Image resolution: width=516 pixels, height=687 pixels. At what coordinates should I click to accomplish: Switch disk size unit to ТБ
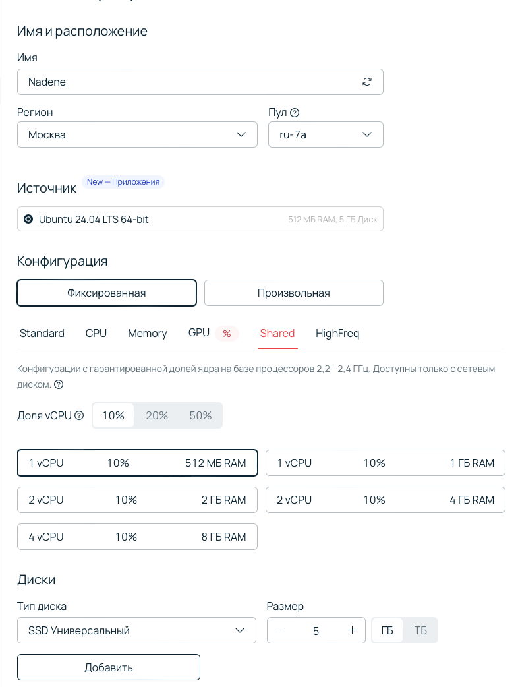tap(420, 630)
